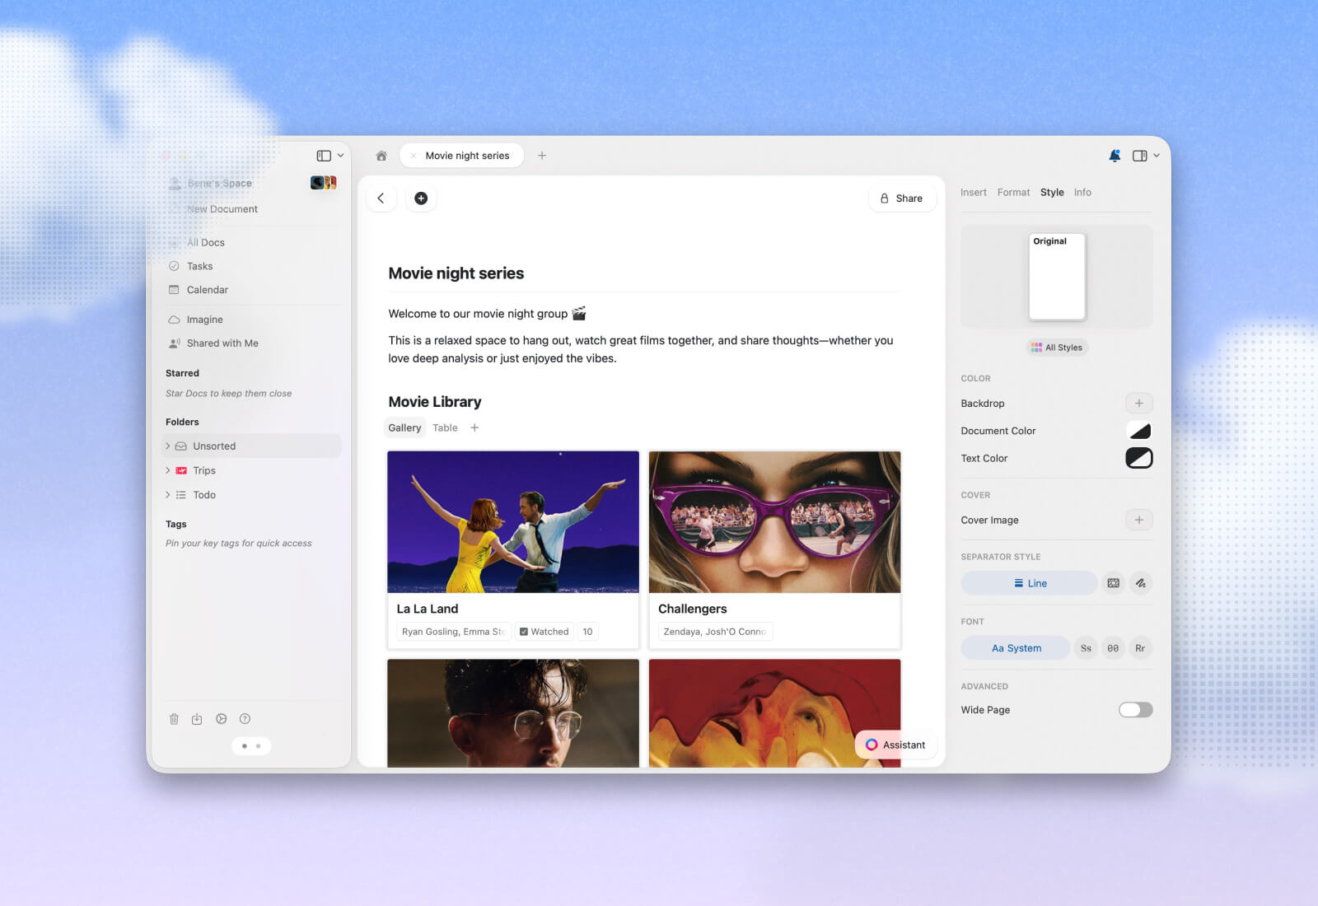Open the Trash icon
Screen dimensions: 1318x906
[174, 719]
